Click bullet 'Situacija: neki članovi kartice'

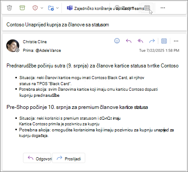(x=82, y=81)
